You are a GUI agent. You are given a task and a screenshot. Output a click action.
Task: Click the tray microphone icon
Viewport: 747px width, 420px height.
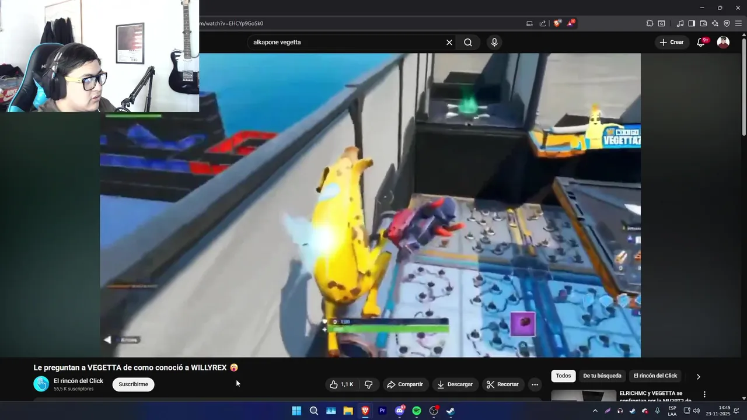point(658,411)
